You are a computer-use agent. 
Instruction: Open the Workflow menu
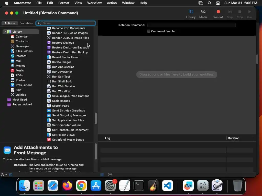click(94, 3)
